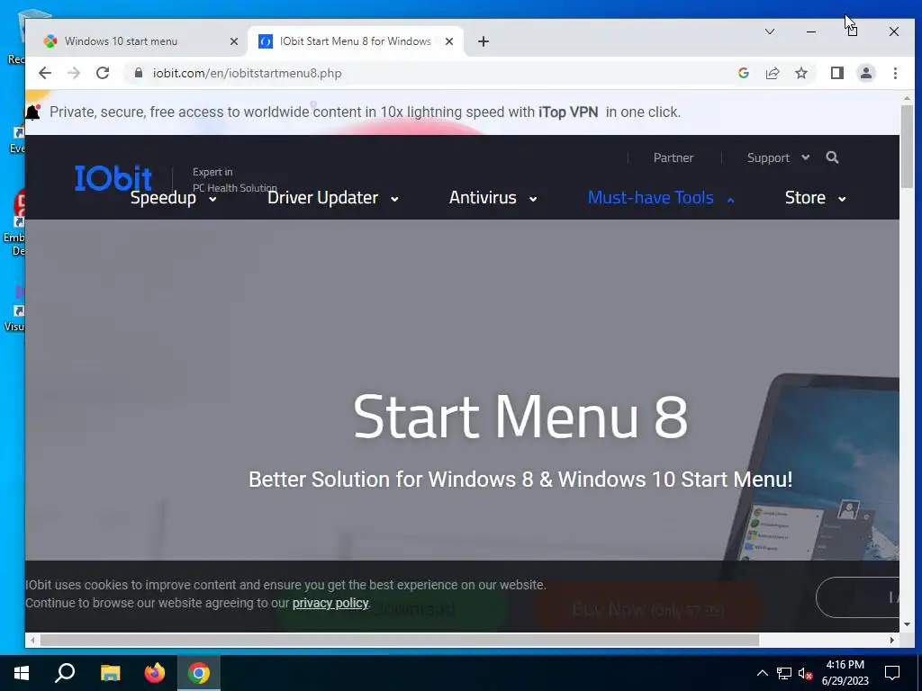Expand the Store menu
This screenshot has height=691, width=922.
(816, 198)
